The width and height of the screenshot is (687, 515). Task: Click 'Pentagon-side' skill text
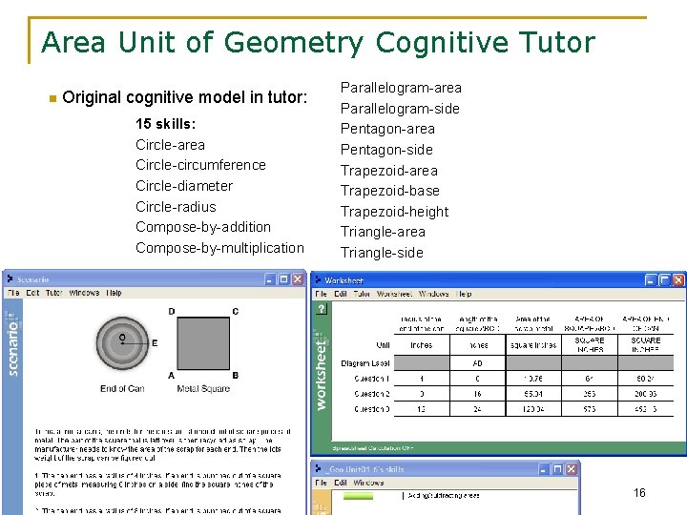click(386, 150)
